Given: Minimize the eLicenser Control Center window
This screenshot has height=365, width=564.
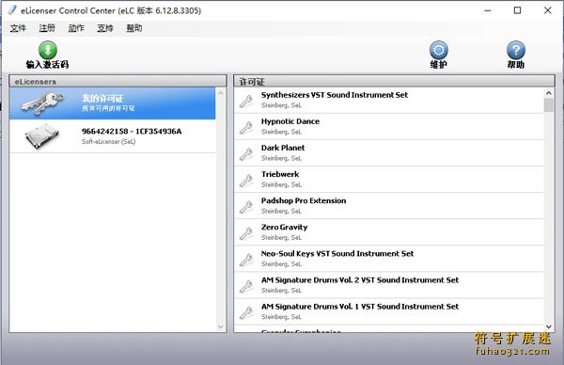Looking at the screenshot, I should [488, 10].
